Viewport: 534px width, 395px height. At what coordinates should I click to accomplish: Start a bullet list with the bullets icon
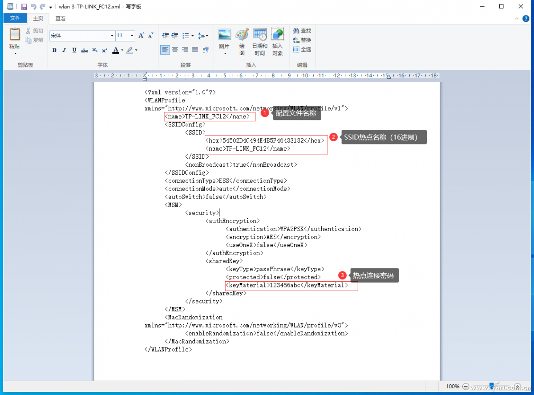tap(186, 36)
